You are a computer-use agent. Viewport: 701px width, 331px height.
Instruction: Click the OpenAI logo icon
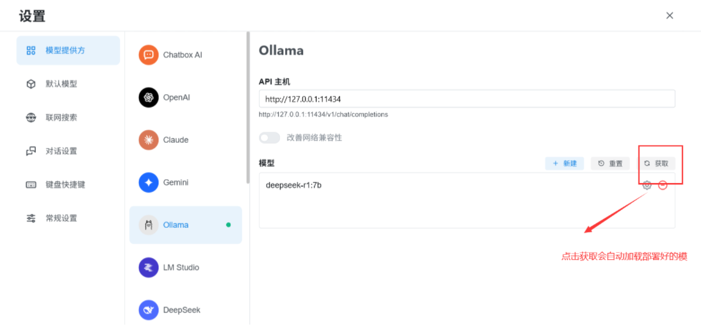[149, 97]
